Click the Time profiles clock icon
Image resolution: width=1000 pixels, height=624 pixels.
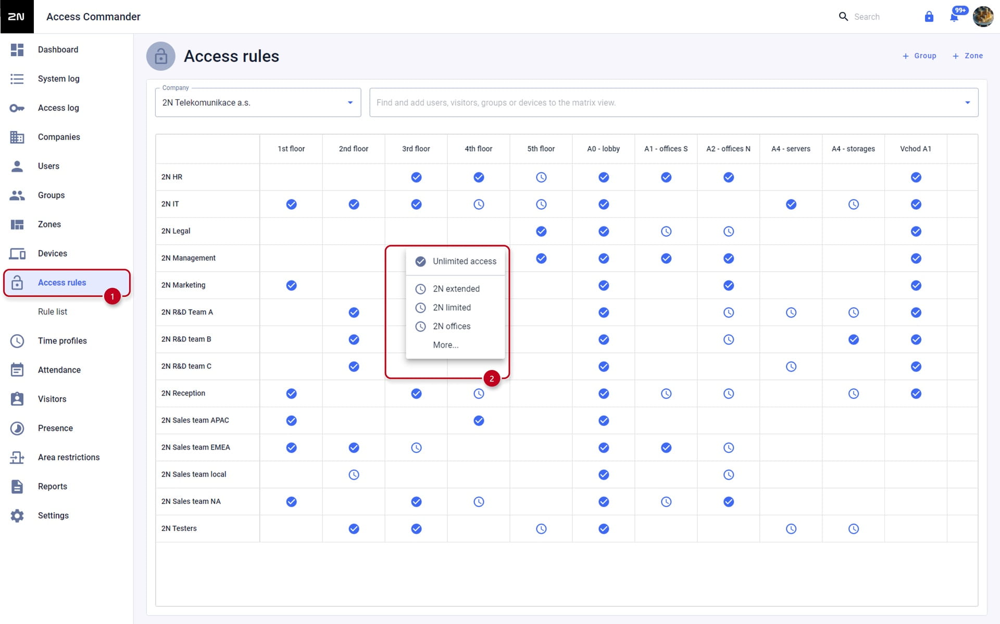(17, 341)
